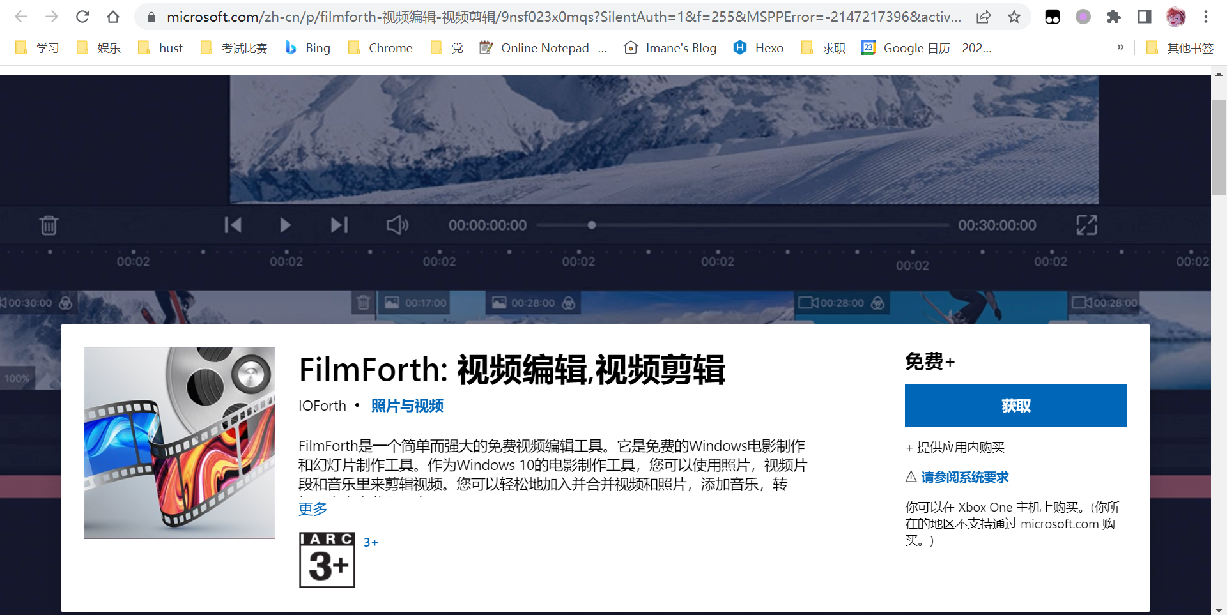Click the fullscreen expand icon
1227x615 pixels.
1086,225
